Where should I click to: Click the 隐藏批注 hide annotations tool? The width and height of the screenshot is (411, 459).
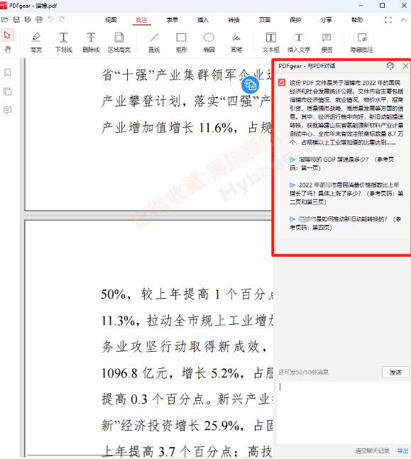(362, 43)
